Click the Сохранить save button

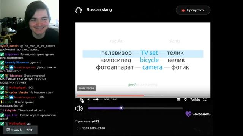click(x=198, y=114)
